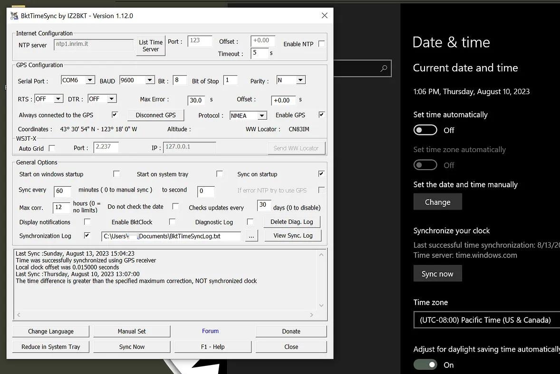Click Delete Diag. Log button

point(292,221)
